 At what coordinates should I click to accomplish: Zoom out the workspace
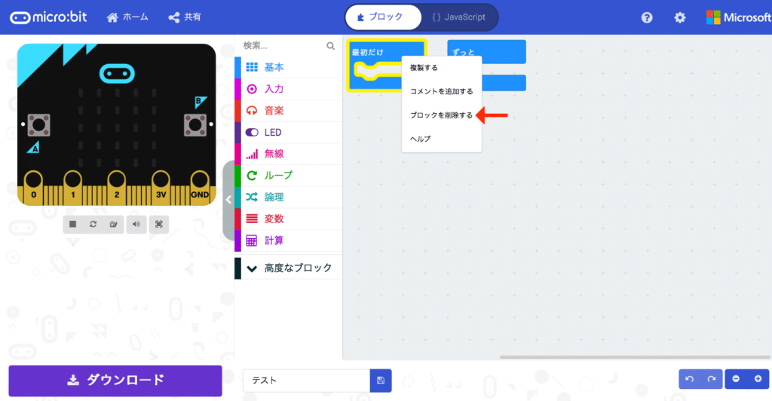[736, 379]
